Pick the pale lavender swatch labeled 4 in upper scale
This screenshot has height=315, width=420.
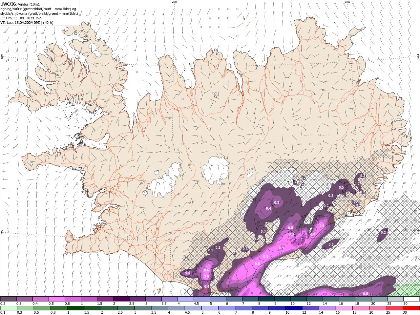[185, 299]
